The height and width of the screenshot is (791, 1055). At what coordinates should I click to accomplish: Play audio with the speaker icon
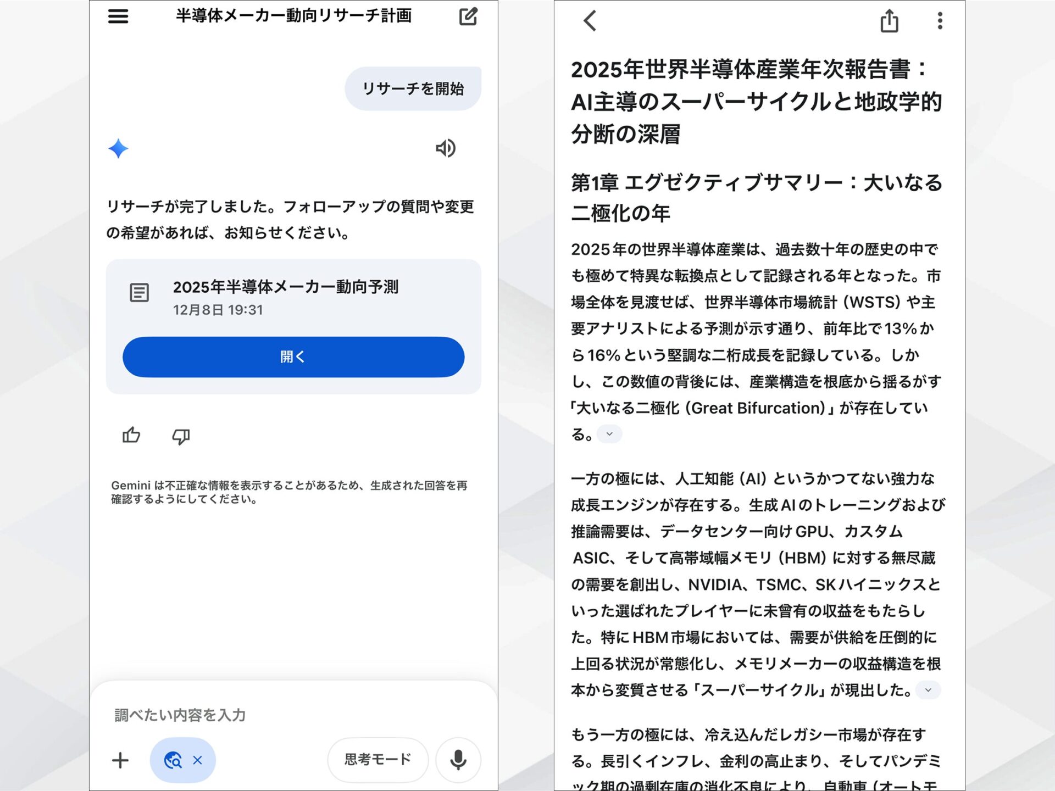[x=446, y=148]
